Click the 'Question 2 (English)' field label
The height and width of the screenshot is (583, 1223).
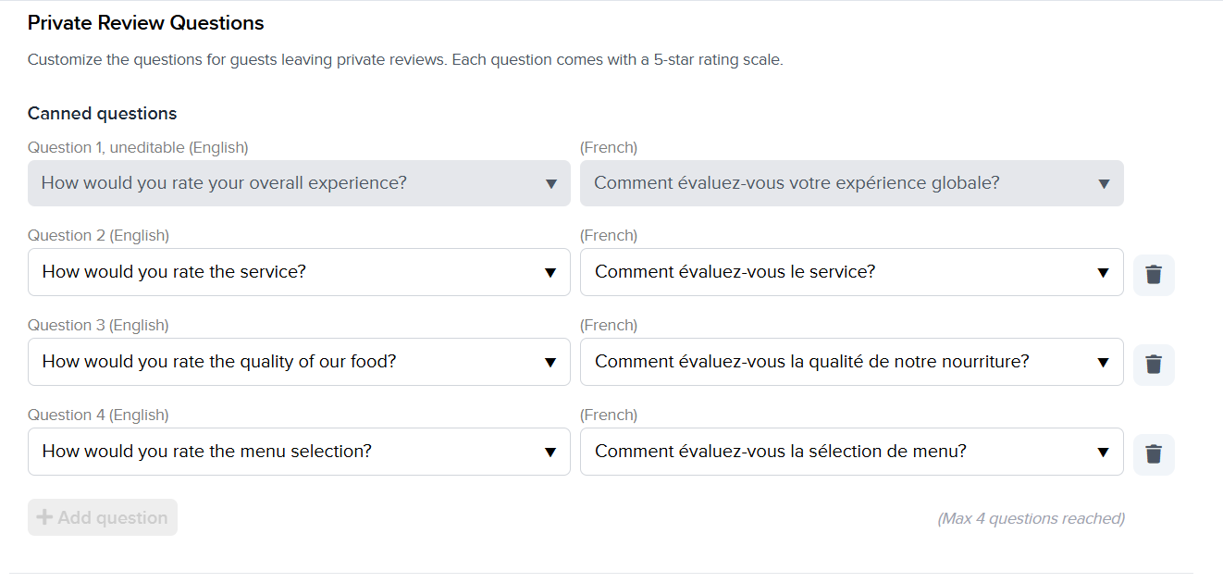point(98,235)
